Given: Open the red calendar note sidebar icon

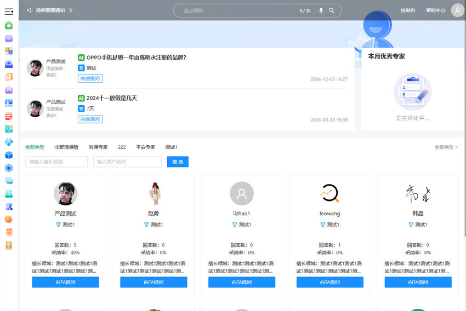Looking at the screenshot, I should coord(9,116).
